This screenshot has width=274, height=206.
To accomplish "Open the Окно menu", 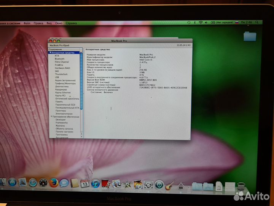I will point(59,23).
